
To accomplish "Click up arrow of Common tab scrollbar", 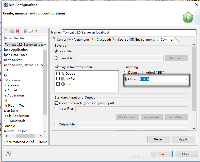I will coord(194,44).
